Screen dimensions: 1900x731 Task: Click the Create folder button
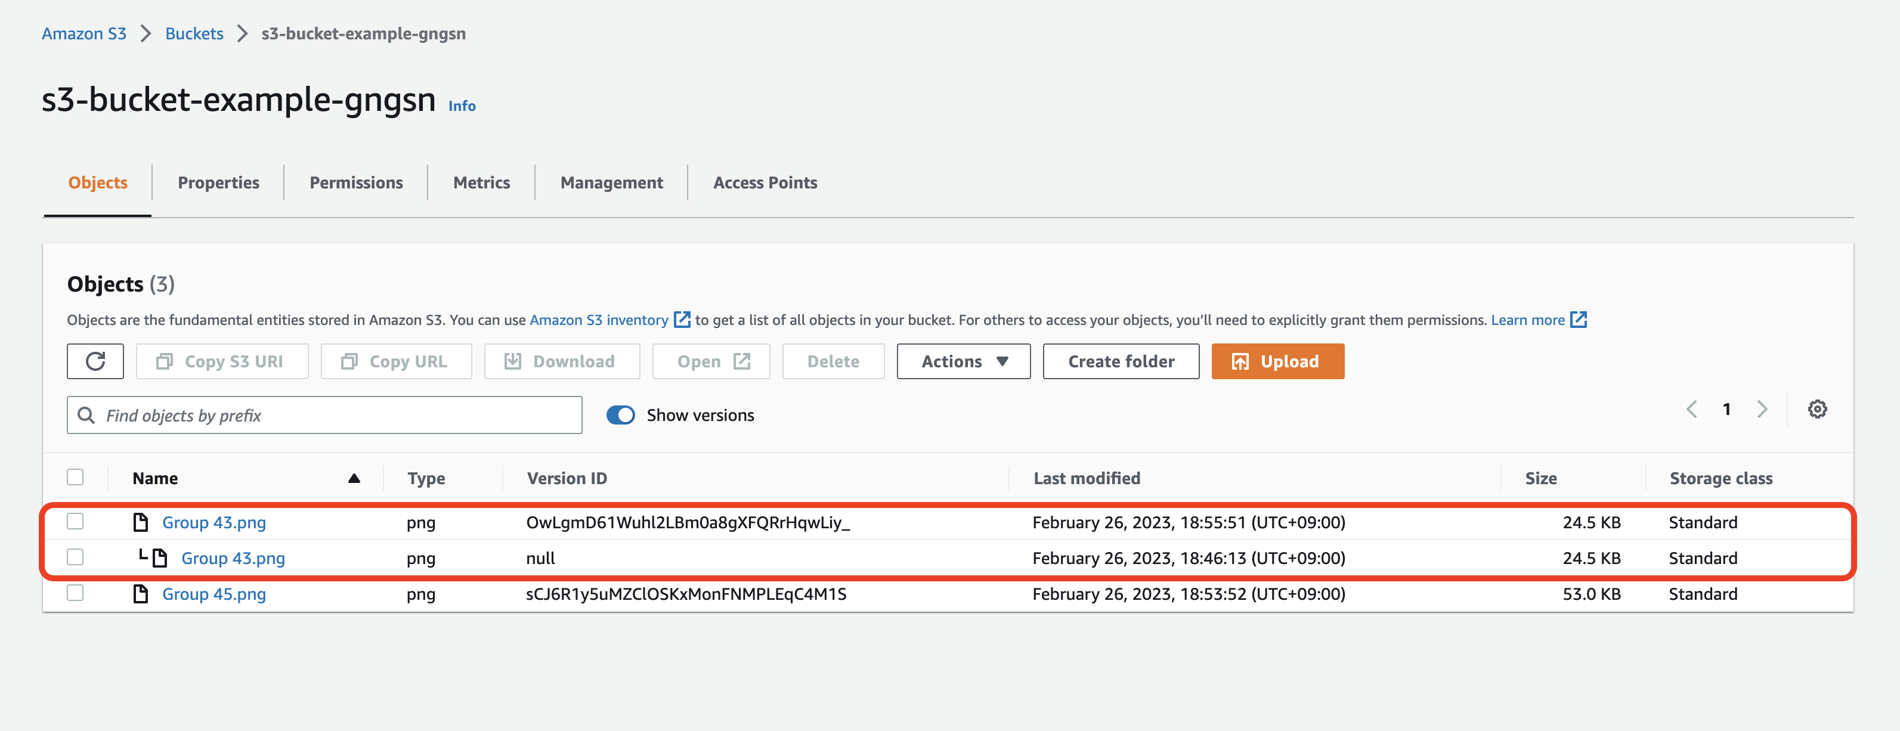point(1121,361)
